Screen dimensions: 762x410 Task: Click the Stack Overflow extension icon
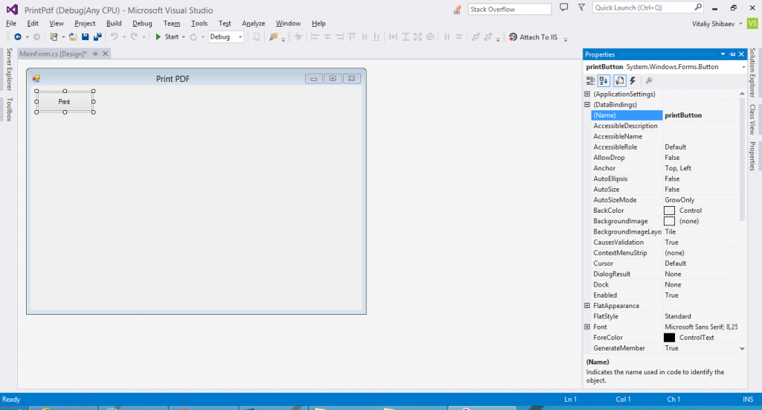[458, 9]
